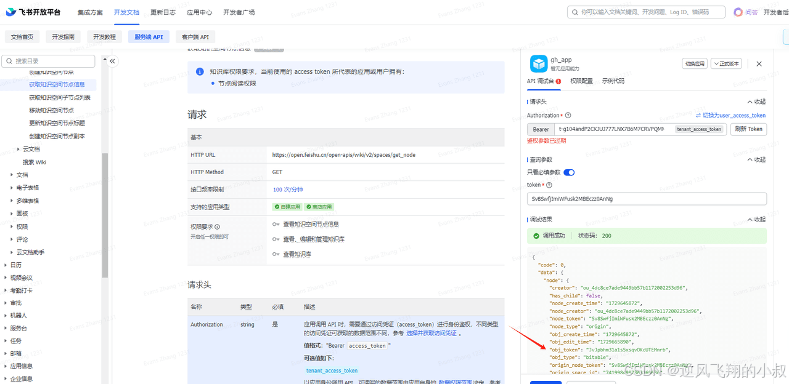Click the gh_app application cube icon
The width and height of the screenshot is (789, 384).
[x=539, y=63]
